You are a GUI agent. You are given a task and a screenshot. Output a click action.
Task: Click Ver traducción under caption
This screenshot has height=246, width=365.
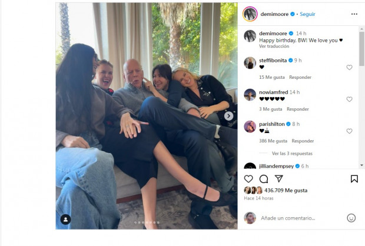274,46
